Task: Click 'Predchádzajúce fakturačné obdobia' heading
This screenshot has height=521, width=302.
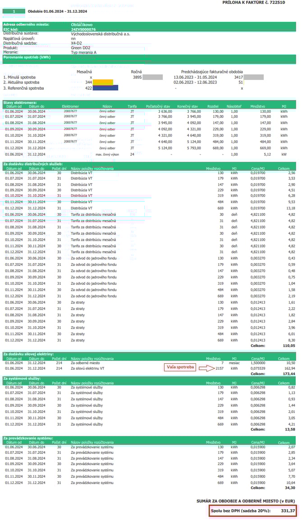Action: tap(212, 72)
